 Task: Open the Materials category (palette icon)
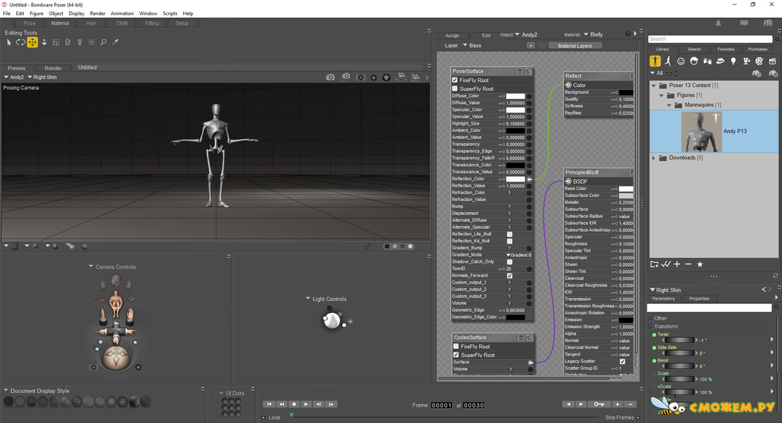point(759,61)
